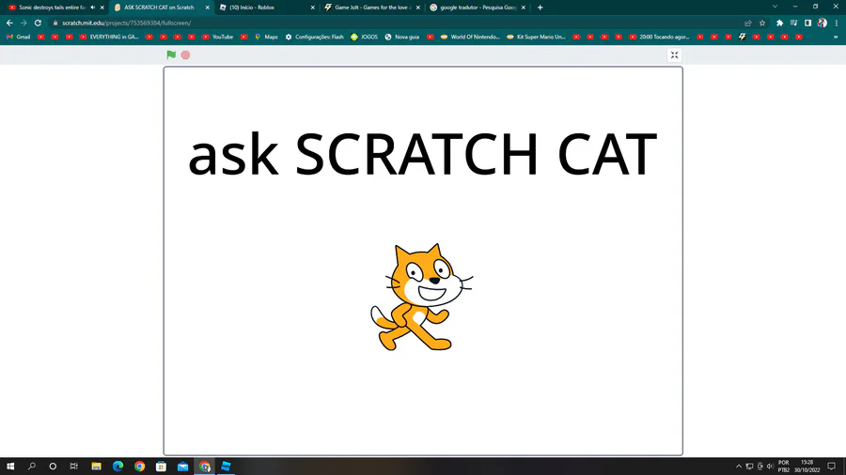Click the Scratch Cat sprite
The image size is (846, 475).
pos(421,297)
